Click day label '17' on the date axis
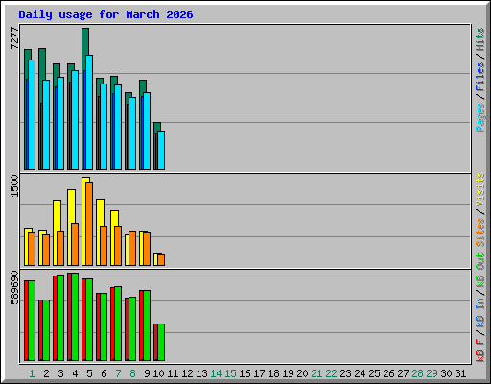The width and height of the screenshot is (491, 384). (259, 373)
